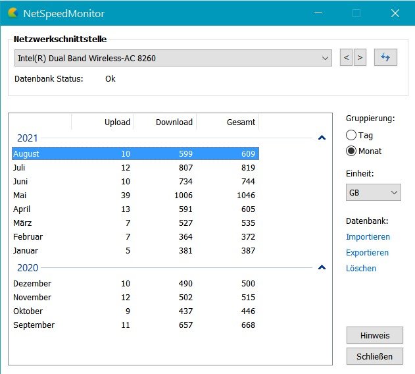The image size is (415, 374).
Task: Click the Mai total value 1046
Action: coord(246,196)
